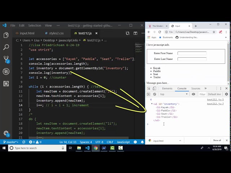Click the Enter Last Name field
This screenshot has width=231, height=173.
192,59
